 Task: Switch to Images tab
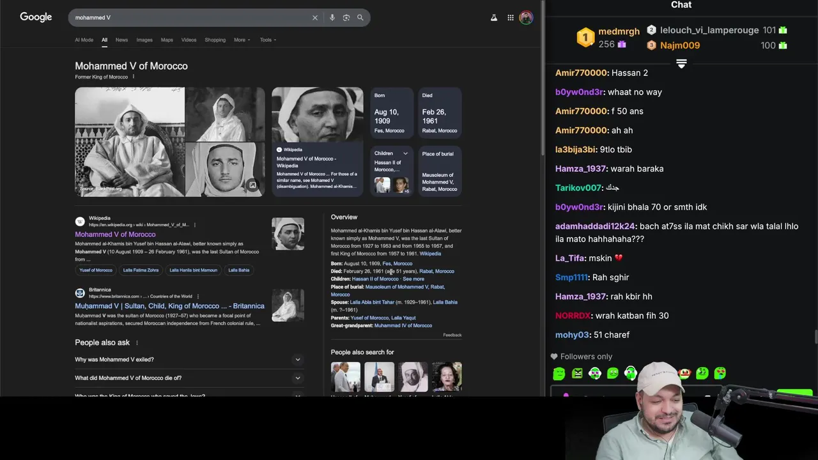point(144,40)
